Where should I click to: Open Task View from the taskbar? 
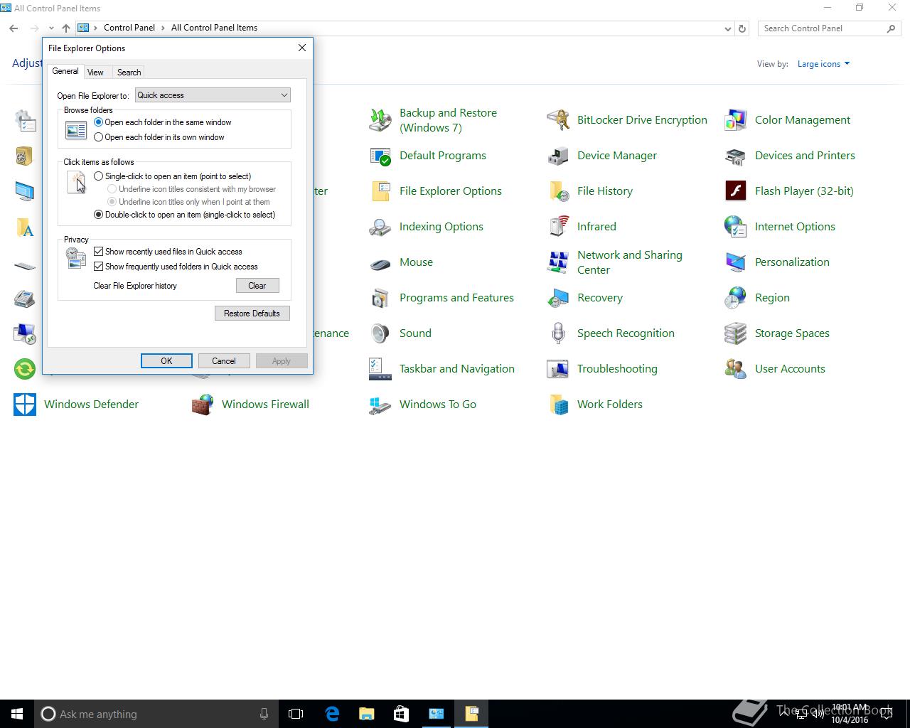pyautogui.click(x=296, y=714)
